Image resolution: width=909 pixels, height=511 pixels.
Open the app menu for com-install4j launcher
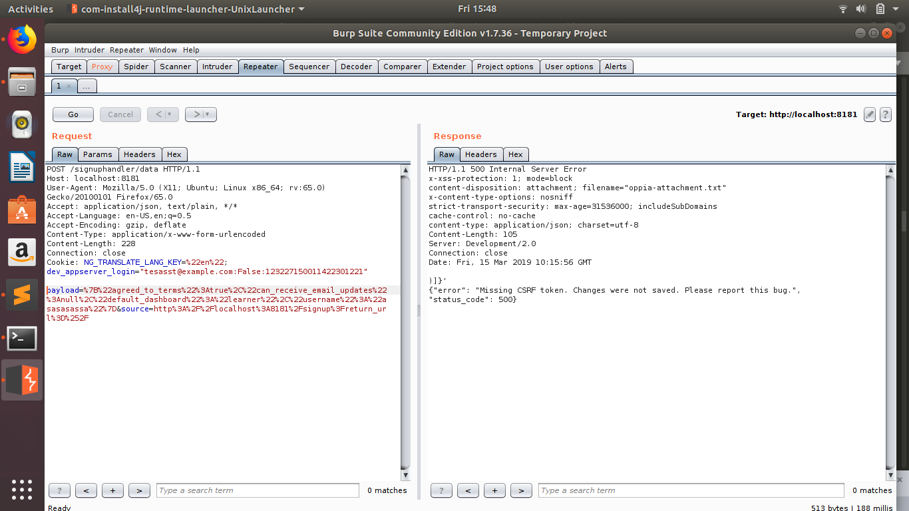[x=188, y=9]
